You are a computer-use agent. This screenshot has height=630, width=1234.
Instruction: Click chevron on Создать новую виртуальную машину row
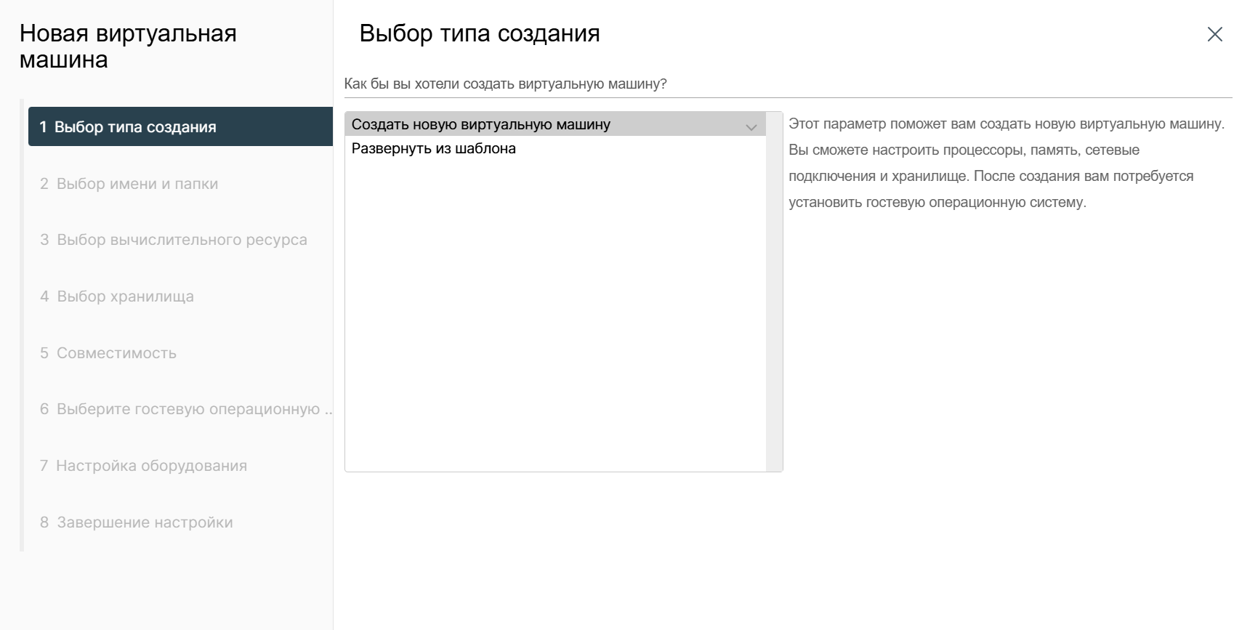751,126
